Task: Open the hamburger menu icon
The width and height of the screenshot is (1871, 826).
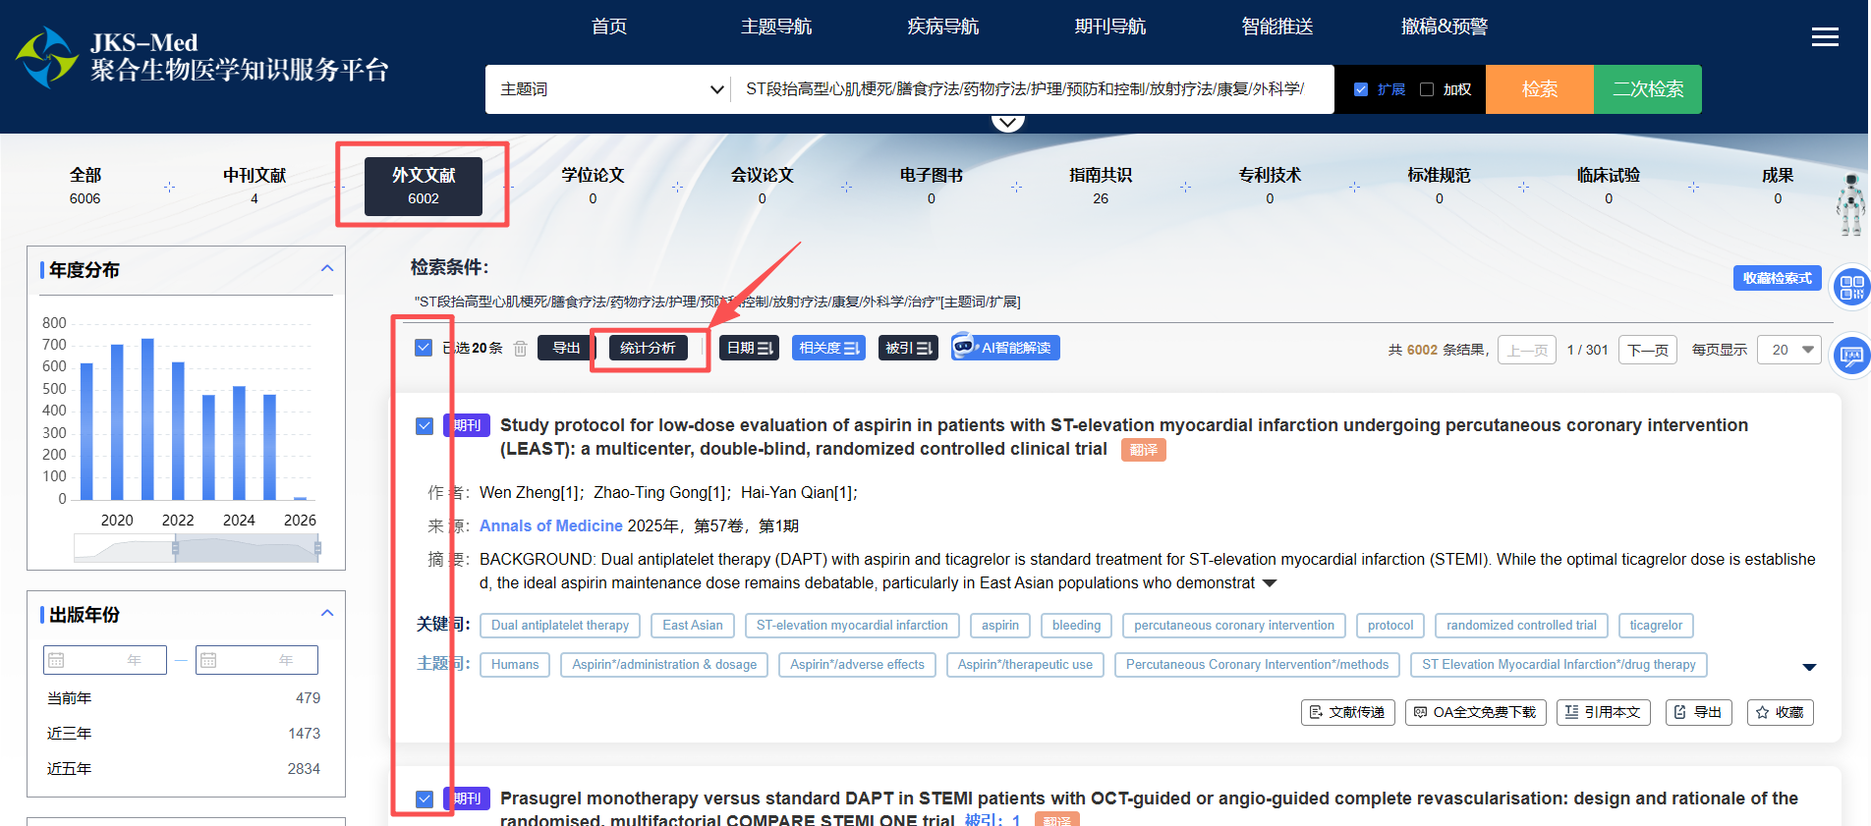Action: pyautogui.click(x=1825, y=37)
